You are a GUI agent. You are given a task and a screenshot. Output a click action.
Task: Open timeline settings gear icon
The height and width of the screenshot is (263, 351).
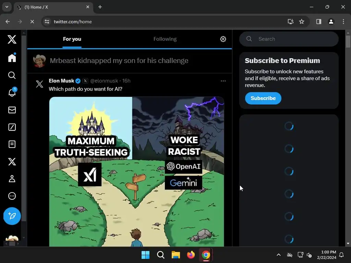223,39
